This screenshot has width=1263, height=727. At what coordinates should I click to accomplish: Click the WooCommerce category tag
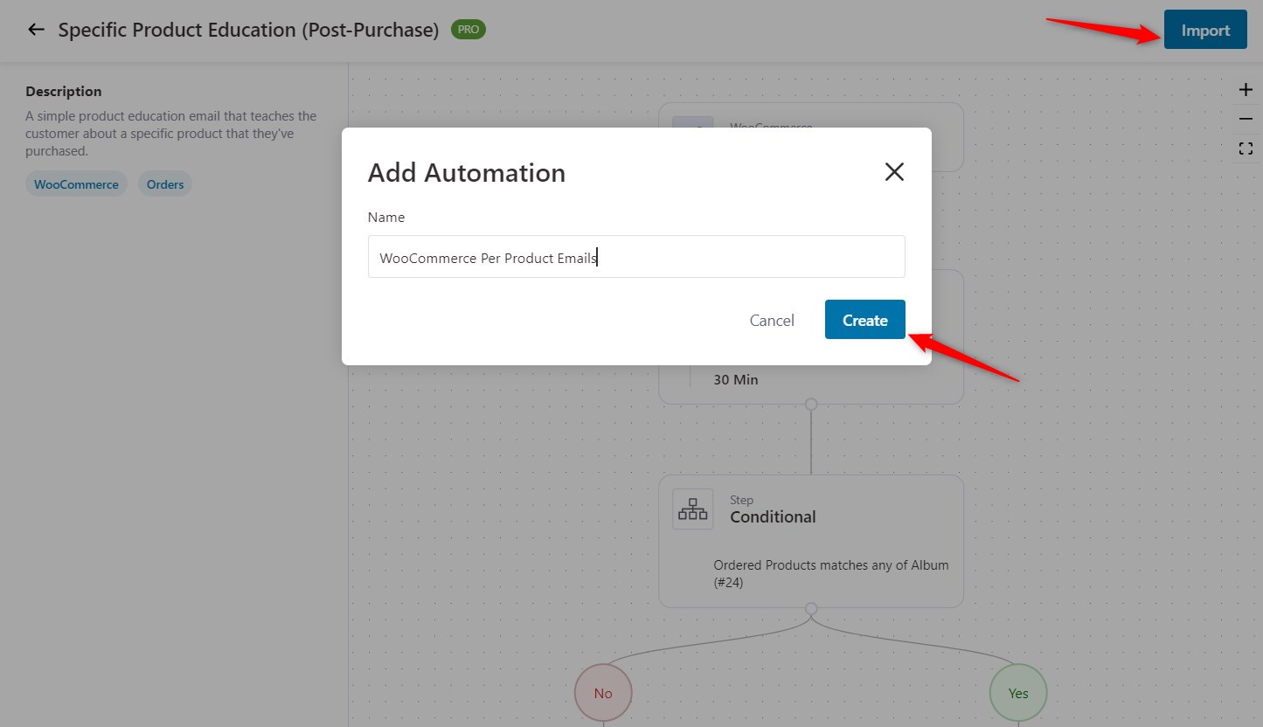point(76,183)
